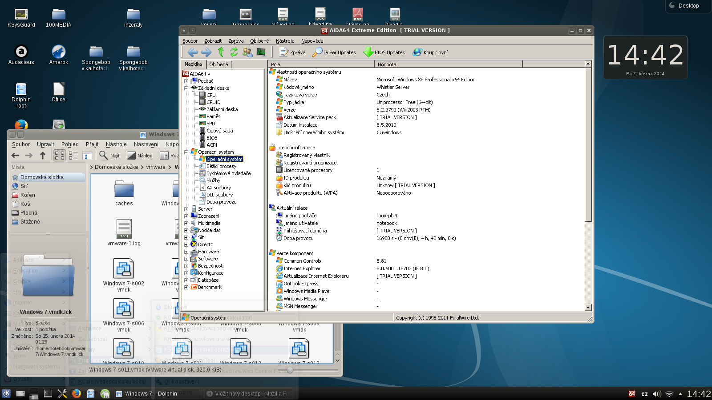Select Služby in AIDA64 tree
The image size is (712, 400).
coord(213,180)
